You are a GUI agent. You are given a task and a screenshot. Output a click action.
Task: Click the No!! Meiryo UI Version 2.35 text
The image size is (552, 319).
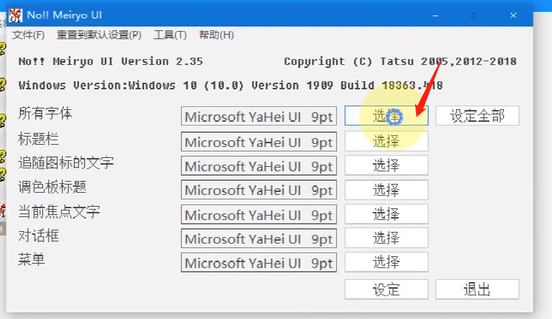pyautogui.click(x=111, y=61)
